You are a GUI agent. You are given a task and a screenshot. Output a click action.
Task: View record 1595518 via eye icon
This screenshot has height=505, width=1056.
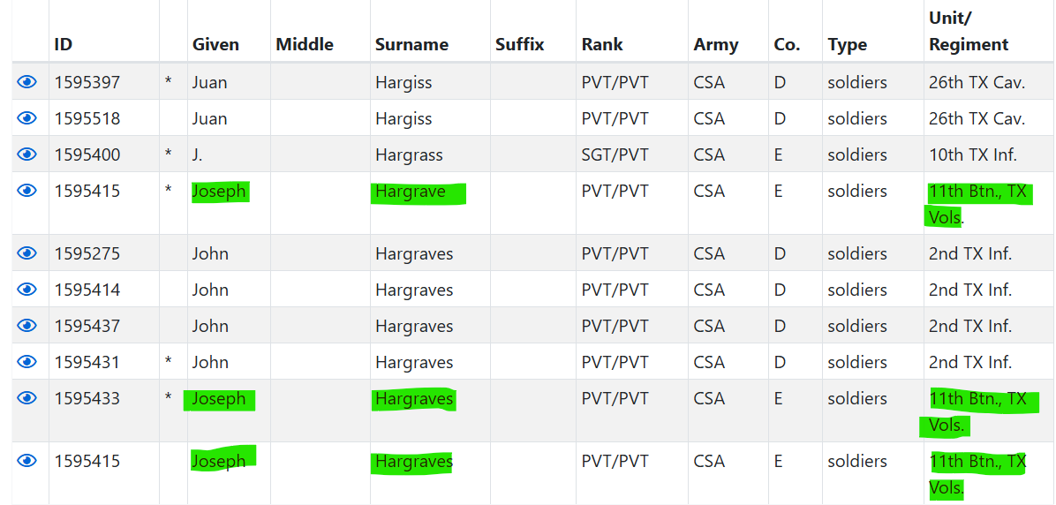[27, 118]
